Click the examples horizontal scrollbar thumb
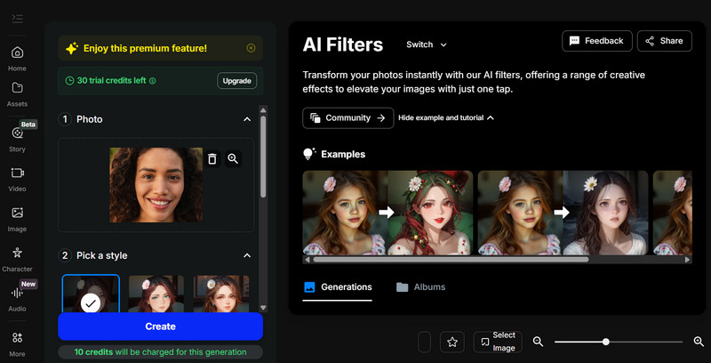 (x=451, y=260)
